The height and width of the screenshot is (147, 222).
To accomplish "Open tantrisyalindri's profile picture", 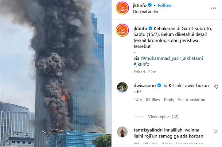I will tap(122, 132).
